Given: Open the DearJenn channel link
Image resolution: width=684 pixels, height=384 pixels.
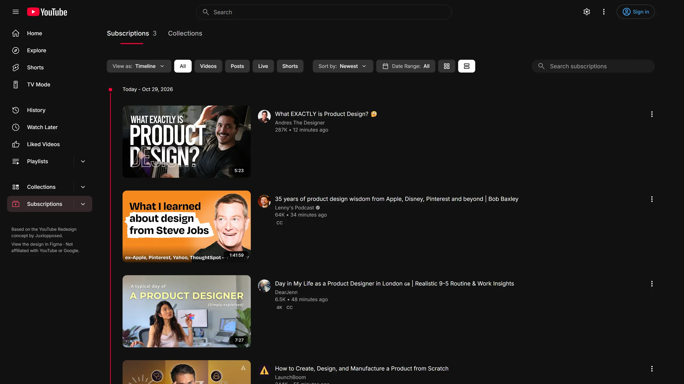Looking at the screenshot, I should coord(286,292).
